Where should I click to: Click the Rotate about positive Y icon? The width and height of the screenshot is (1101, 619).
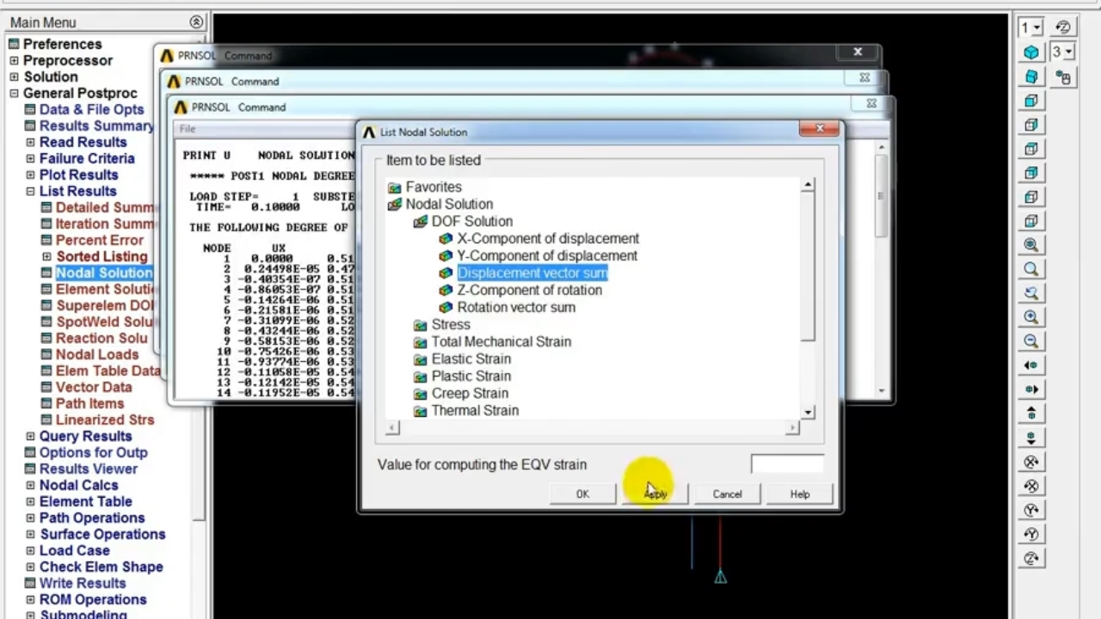tap(1031, 510)
